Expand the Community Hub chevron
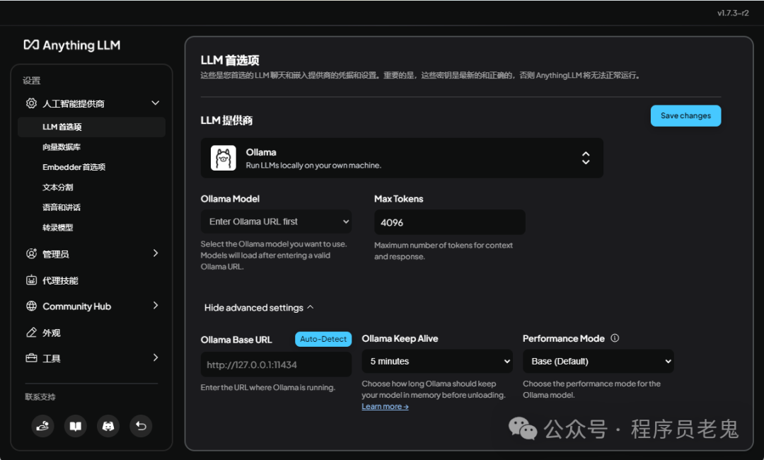This screenshot has height=460, width=764. [x=156, y=306]
